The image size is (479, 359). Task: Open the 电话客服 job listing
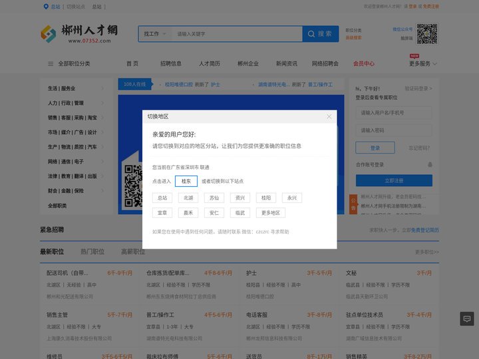click(x=257, y=314)
